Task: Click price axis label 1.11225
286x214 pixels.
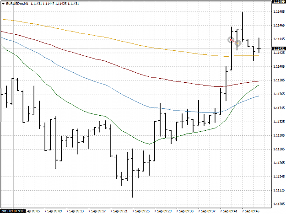Action: pyautogui.click(x=279, y=190)
